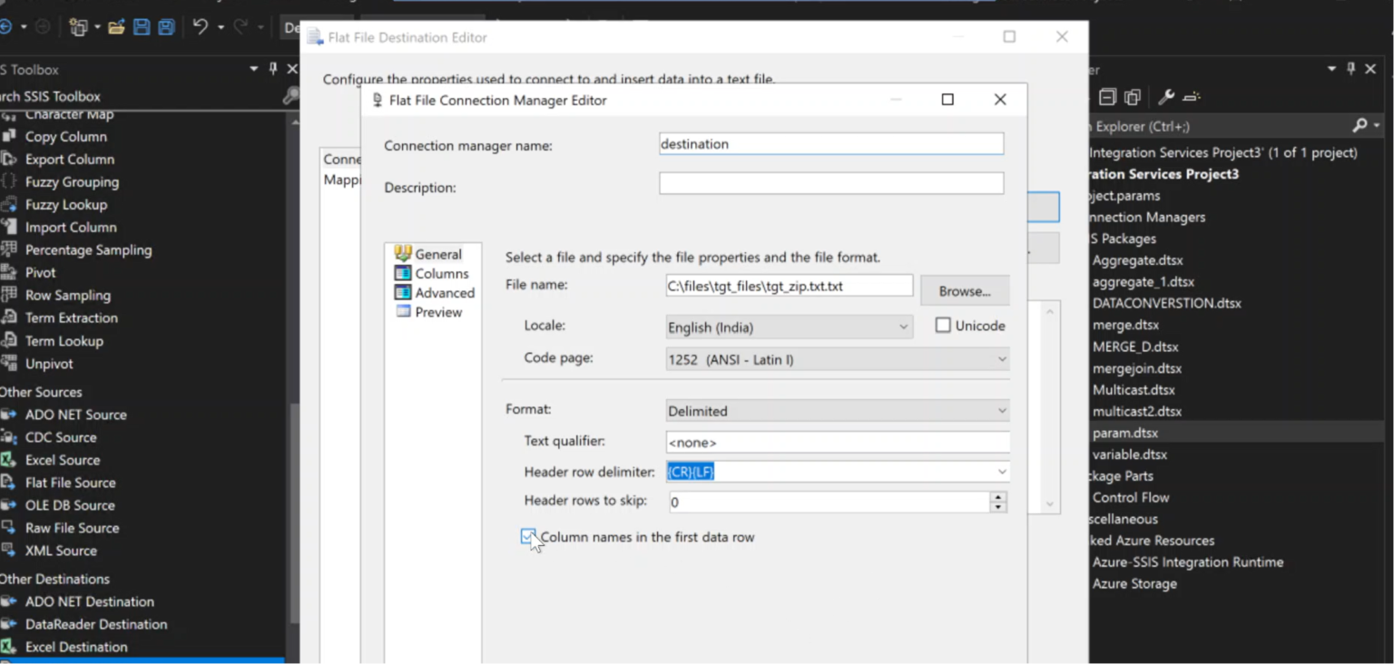Enable the Unicode checkbox
This screenshot has width=1394, height=664.
coord(943,325)
